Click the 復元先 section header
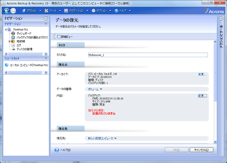The height and width of the screenshot is (163, 227). pyautogui.click(x=71, y=129)
